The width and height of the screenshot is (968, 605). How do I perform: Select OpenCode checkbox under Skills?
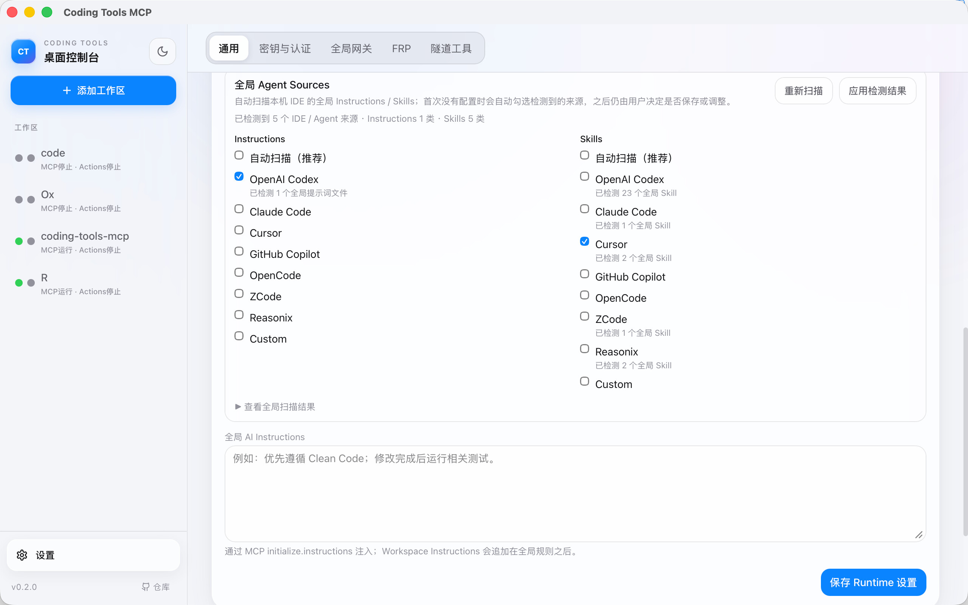click(585, 295)
